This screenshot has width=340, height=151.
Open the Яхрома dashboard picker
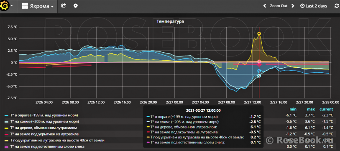tap(38, 6)
